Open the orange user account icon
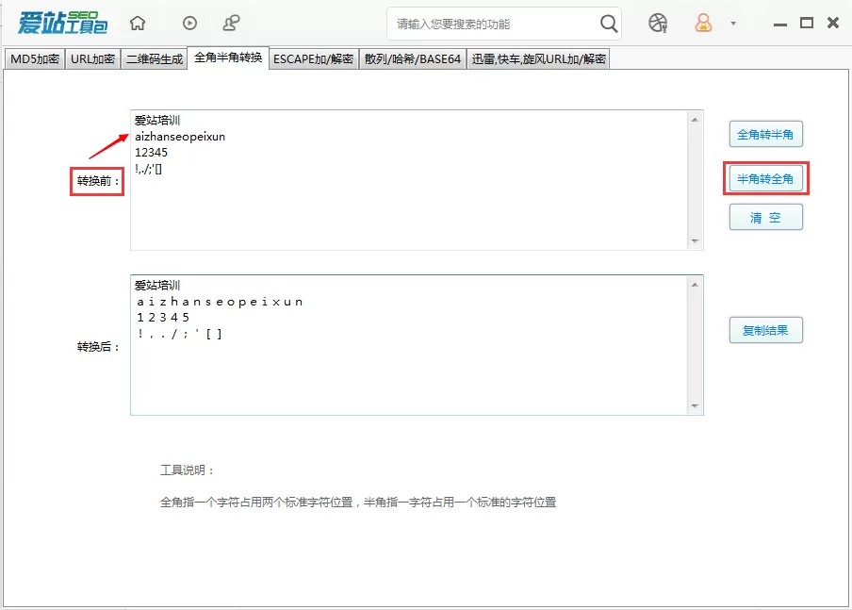The height and width of the screenshot is (610, 852). [703, 23]
